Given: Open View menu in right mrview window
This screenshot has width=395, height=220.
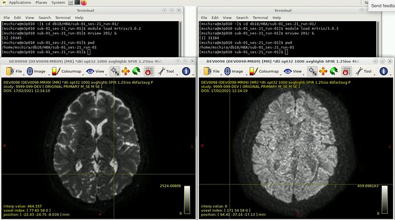Looking at the screenshot, I should (x=293, y=71).
